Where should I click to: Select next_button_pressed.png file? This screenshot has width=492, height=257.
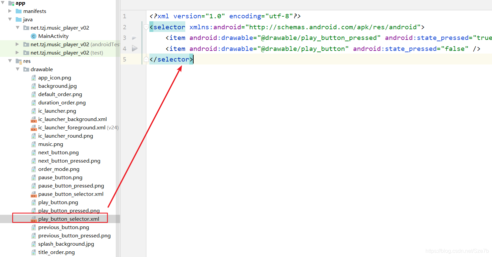(x=69, y=161)
